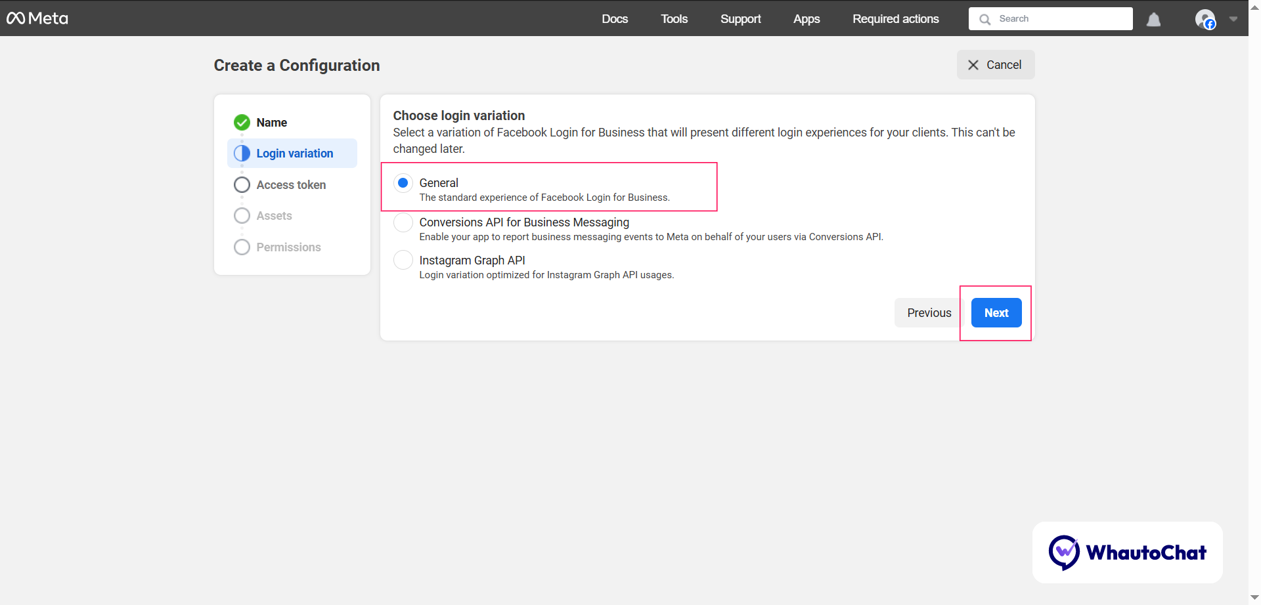Click the search magnifier icon
1261x605 pixels.
pyautogui.click(x=985, y=18)
